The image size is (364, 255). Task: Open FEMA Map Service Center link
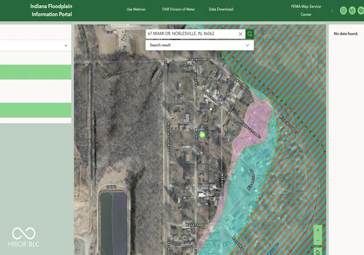tap(306, 10)
